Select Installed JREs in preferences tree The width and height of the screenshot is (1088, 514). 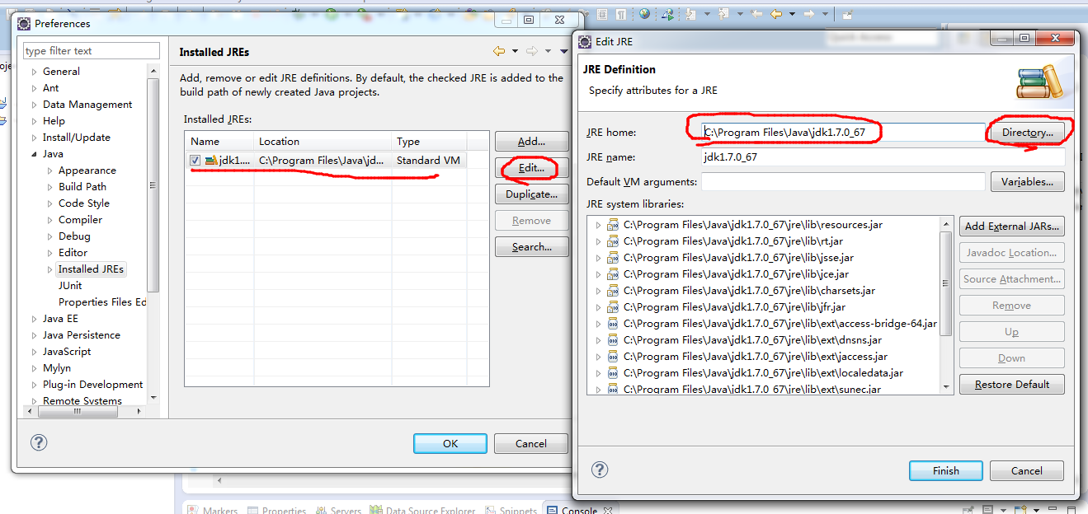point(91,269)
